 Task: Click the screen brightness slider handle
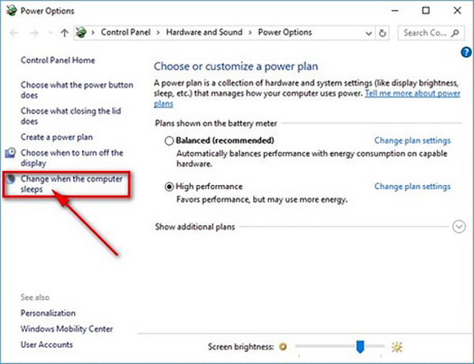[359, 347]
